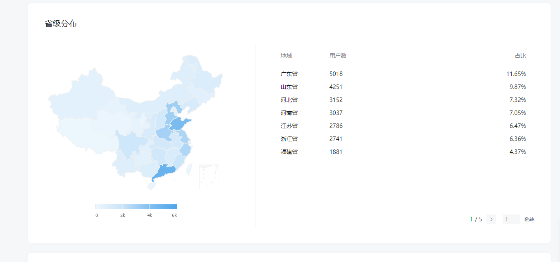This screenshot has width=560, height=262.
Task: Click the map color legend gradient bar
Action: [x=136, y=206]
